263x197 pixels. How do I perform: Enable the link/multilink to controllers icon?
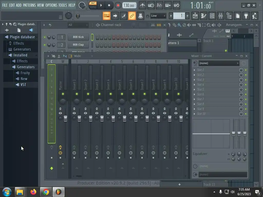pyautogui.click(x=132, y=16)
